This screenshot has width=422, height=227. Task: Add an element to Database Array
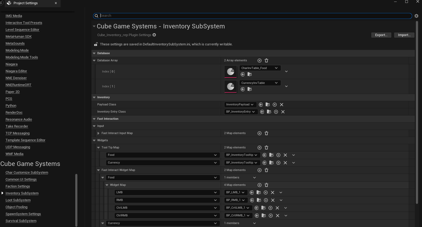[260, 61]
